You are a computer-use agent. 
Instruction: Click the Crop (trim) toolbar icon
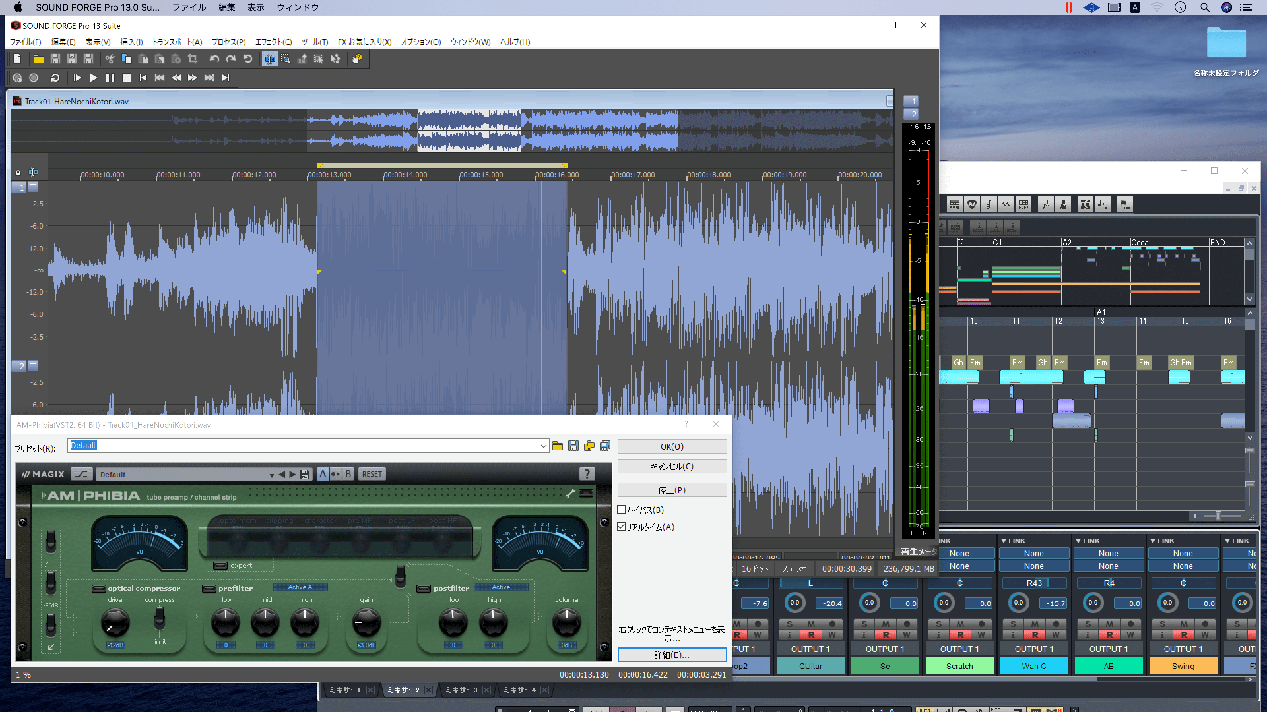pos(192,59)
